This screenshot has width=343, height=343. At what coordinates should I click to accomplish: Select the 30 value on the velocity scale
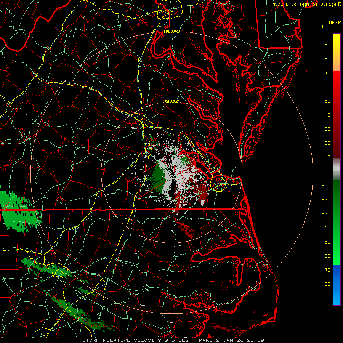[x=327, y=129]
